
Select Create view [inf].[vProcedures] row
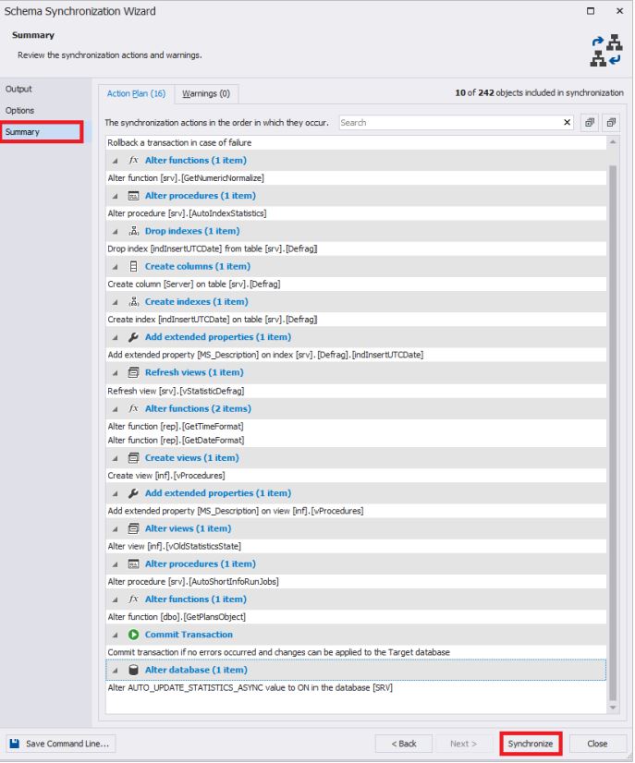tap(356, 476)
